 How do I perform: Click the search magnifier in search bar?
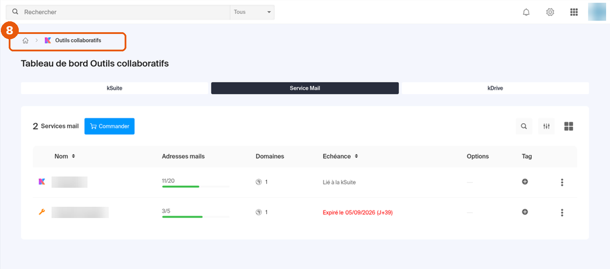[15, 12]
